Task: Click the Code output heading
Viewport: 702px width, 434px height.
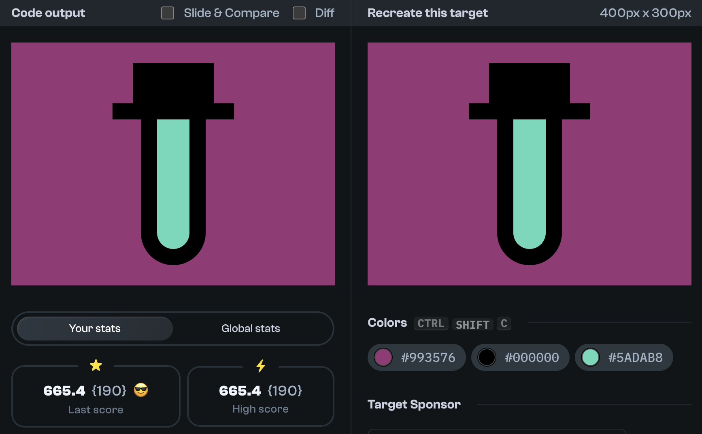Action: pos(48,13)
